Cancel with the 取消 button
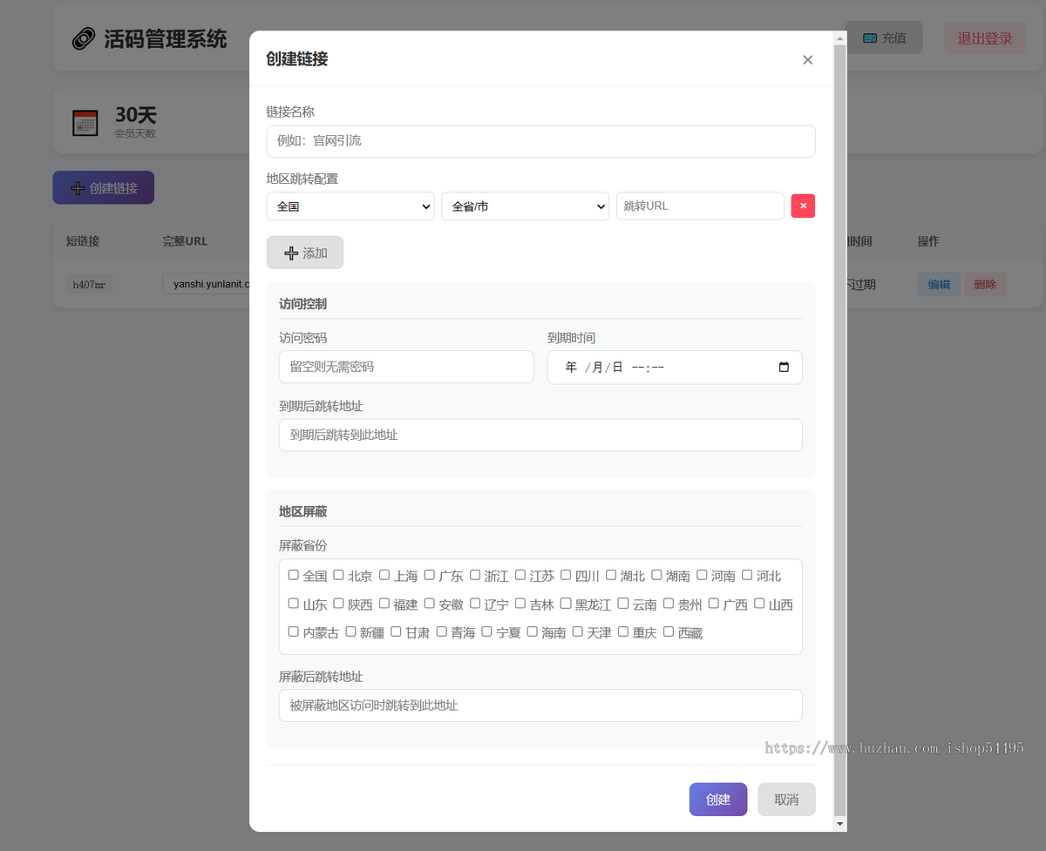 coord(786,800)
